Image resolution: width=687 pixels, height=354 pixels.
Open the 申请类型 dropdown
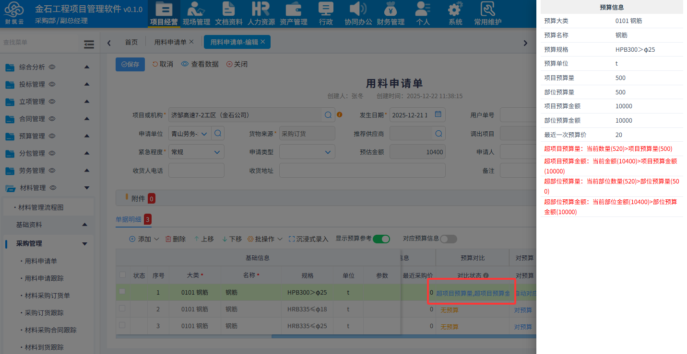pos(307,151)
